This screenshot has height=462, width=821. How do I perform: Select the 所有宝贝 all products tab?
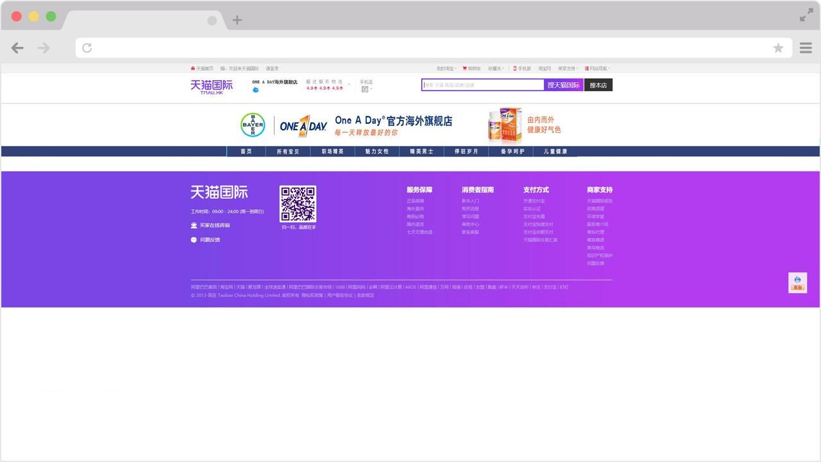(288, 151)
